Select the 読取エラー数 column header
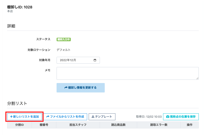 click(x=159, y=125)
